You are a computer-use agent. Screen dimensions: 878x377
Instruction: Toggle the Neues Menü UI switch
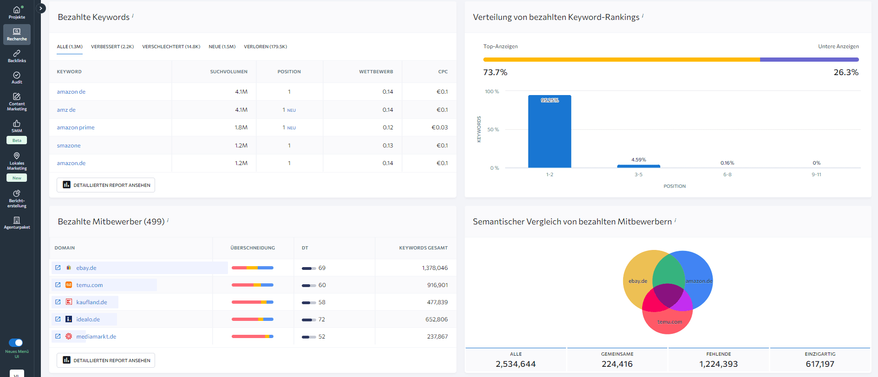[16, 343]
